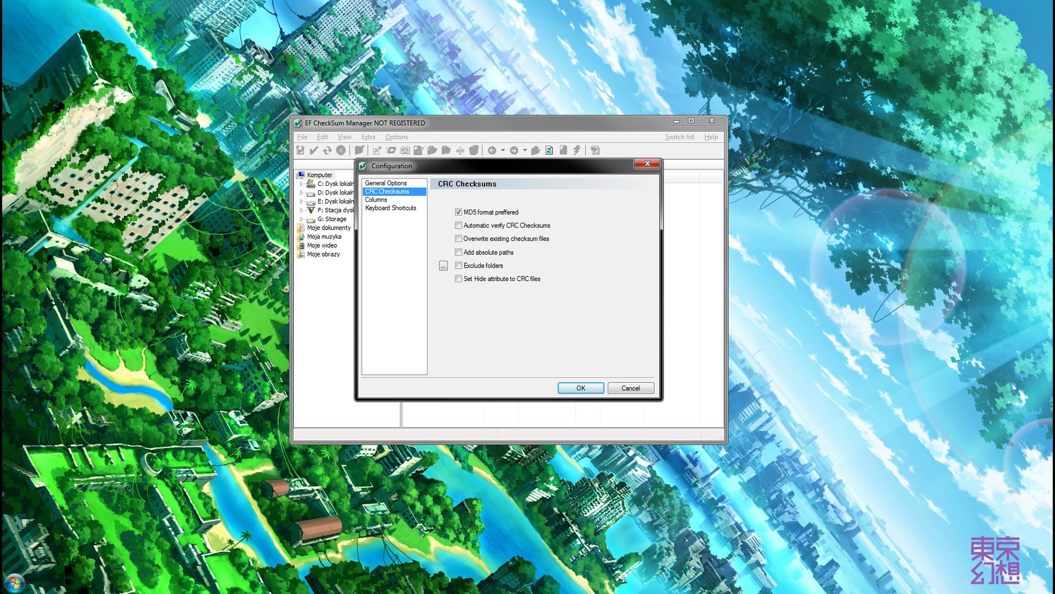Tick the Exclude folders checkbox
Viewport: 1055px width, 594px height.
click(x=458, y=265)
